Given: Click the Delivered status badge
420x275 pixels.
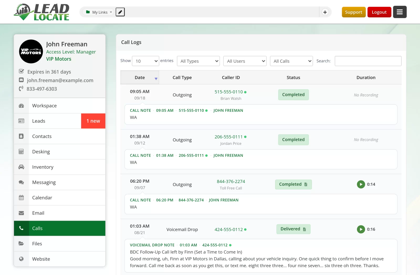Looking at the screenshot, I should point(293,229).
